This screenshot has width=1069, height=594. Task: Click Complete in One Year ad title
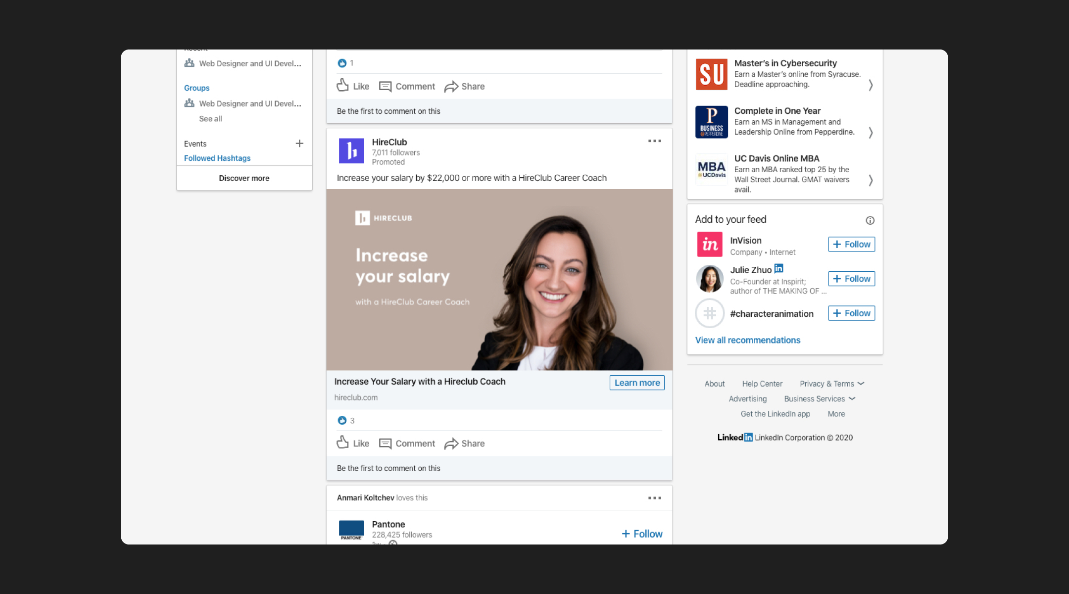[777, 111]
